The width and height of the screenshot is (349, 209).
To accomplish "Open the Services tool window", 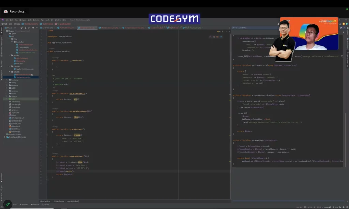I will coord(46,205).
